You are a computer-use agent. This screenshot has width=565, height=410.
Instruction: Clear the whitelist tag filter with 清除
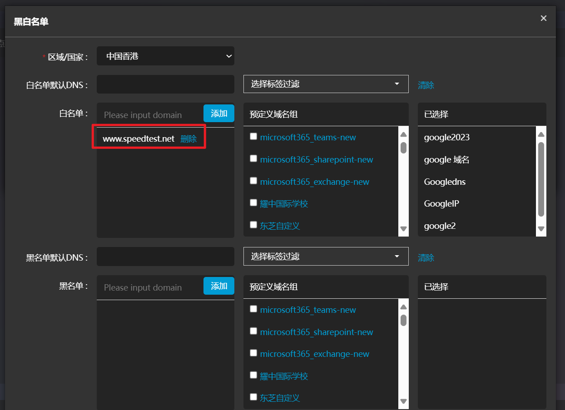[426, 85]
